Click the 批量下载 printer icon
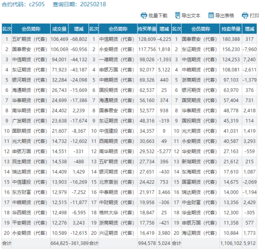This screenshot has width=265, height=252. (144, 15)
